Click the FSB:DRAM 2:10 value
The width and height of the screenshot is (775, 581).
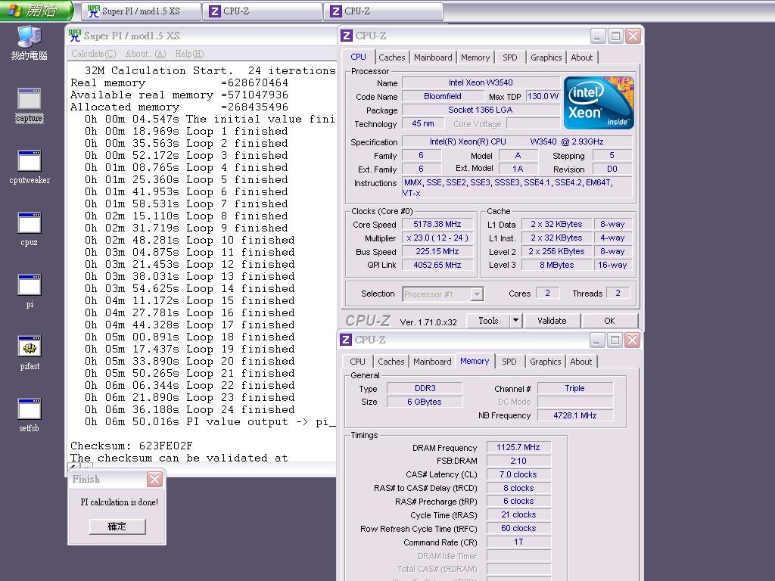pos(518,461)
